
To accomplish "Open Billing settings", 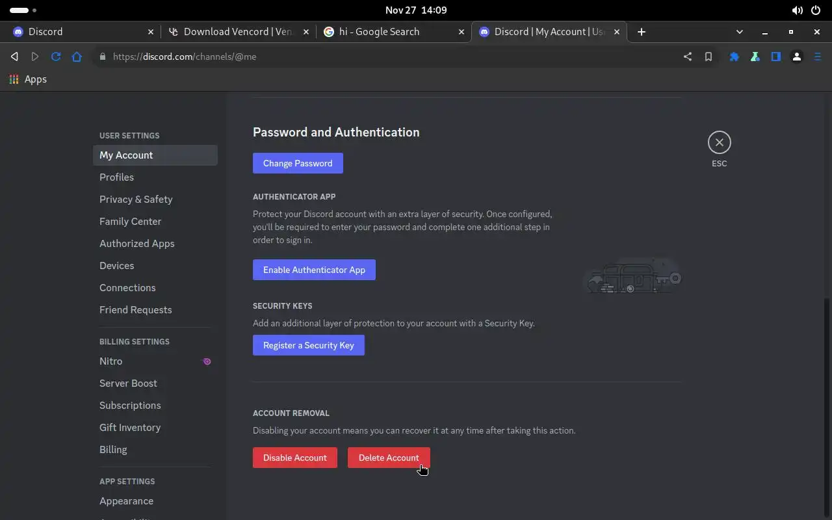I will 155,449.
